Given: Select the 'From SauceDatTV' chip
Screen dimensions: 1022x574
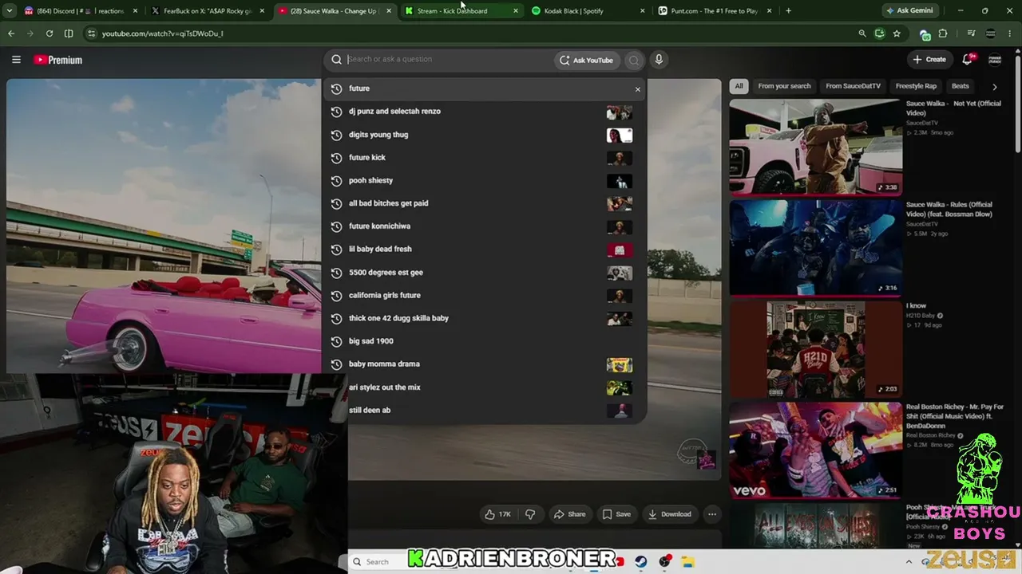Looking at the screenshot, I should coord(853,86).
